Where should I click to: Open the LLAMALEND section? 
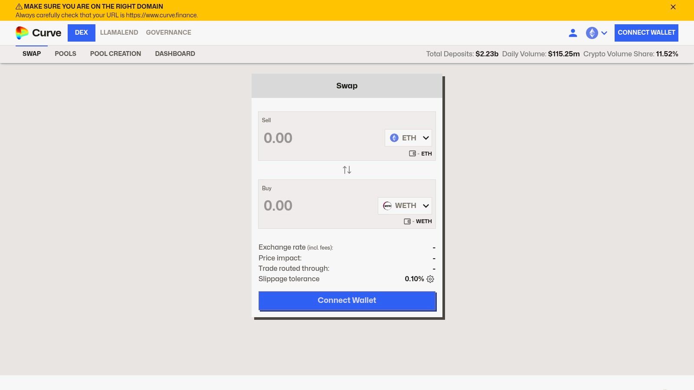pos(119,32)
